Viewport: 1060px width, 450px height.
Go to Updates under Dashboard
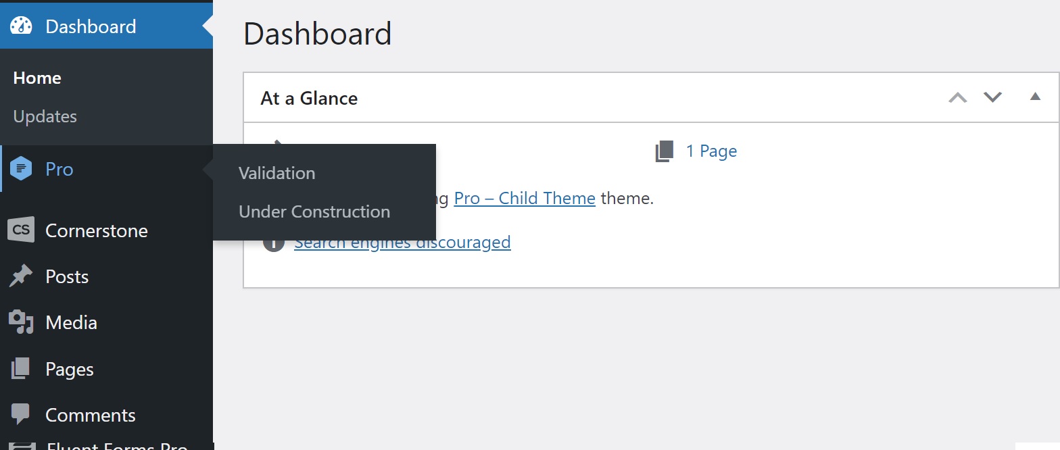click(x=45, y=116)
